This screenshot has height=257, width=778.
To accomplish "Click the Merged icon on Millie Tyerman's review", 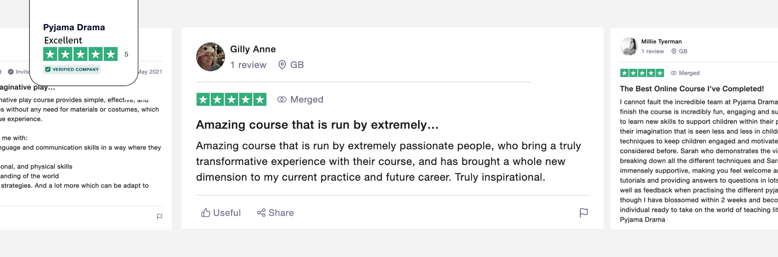I will 674,73.
